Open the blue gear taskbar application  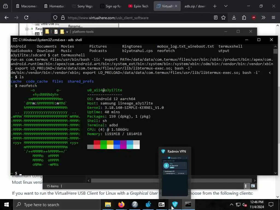[x=148, y=205]
